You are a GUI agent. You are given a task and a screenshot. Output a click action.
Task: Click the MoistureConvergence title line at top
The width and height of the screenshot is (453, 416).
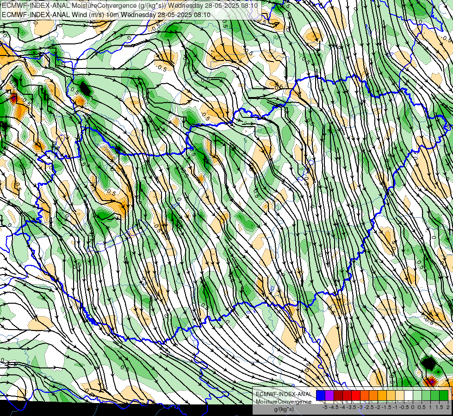pos(130,6)
